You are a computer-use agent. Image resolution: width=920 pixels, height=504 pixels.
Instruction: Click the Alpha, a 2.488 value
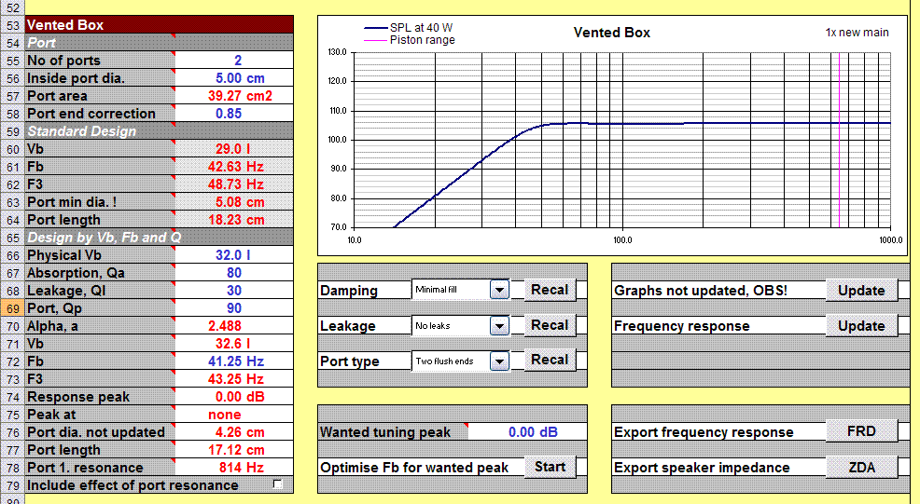coord(234,326)
